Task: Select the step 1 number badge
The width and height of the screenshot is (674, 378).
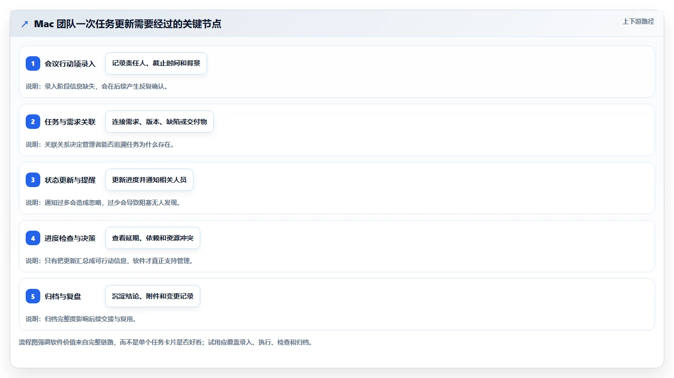Action: (x=33, y=63)
